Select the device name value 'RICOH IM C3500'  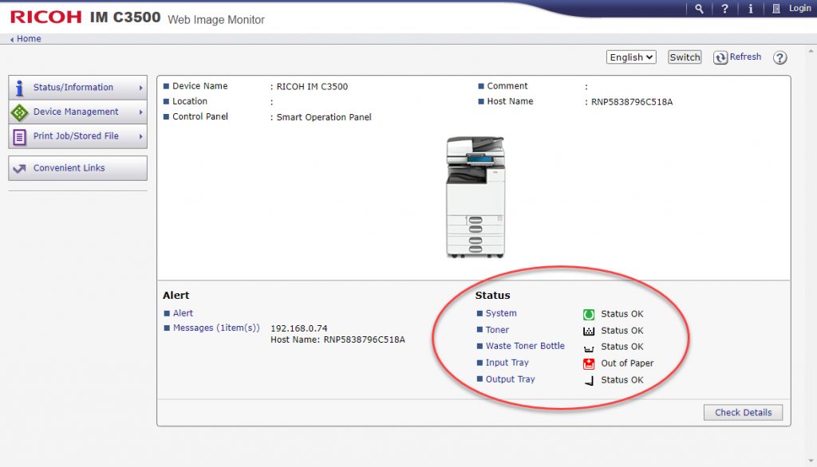[312, 86]
